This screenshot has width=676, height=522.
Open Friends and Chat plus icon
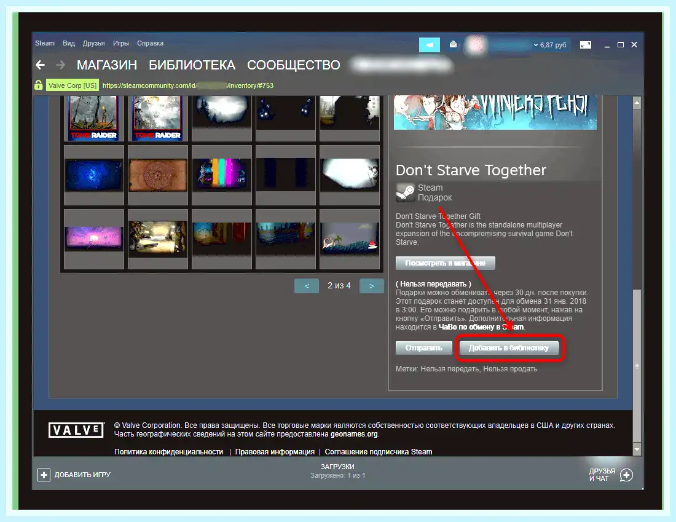626,475
